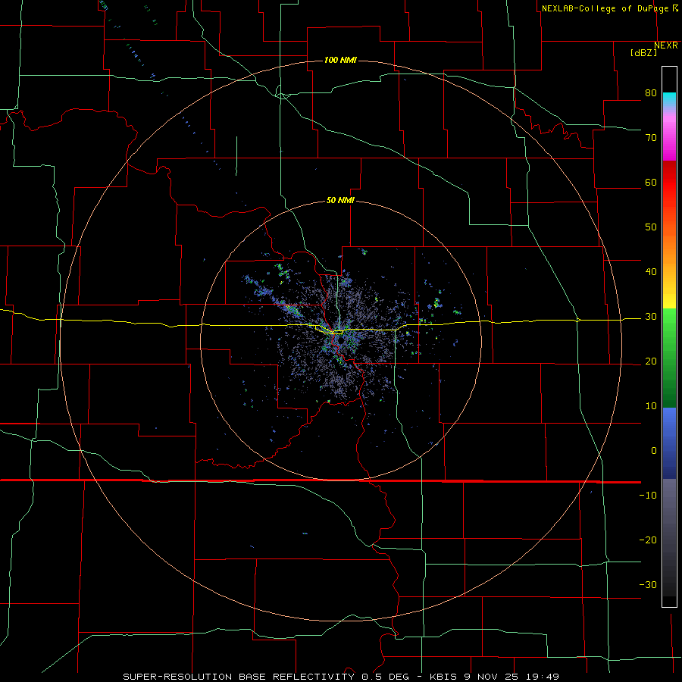Click the 10 dBZ scale value

tap(651, 406)
